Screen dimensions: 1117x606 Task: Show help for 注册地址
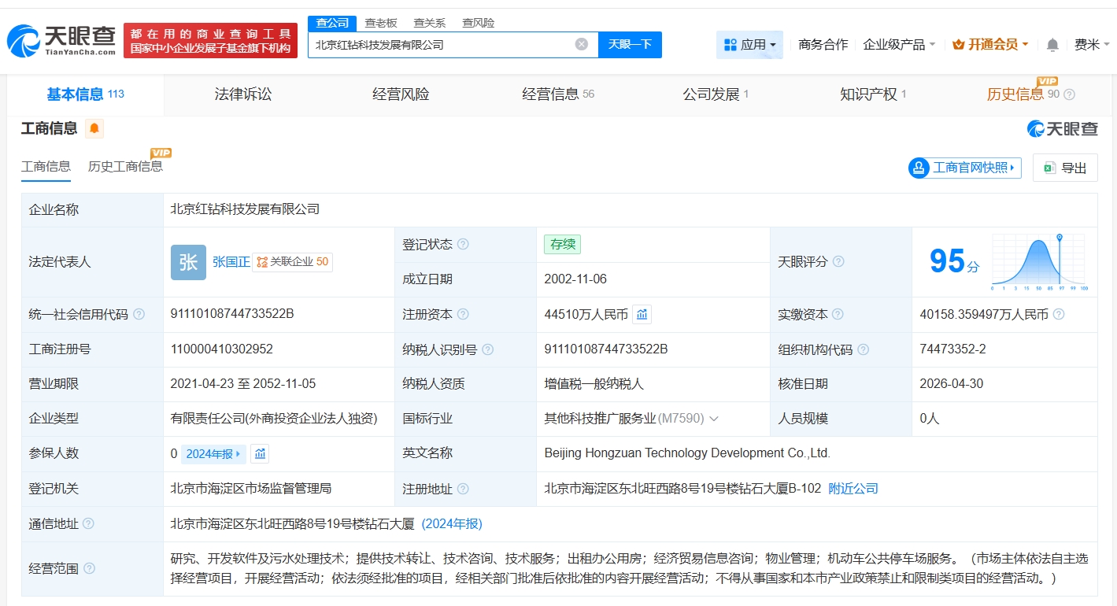(x=463, y=489)
